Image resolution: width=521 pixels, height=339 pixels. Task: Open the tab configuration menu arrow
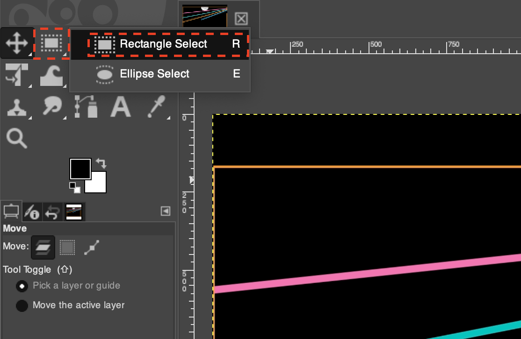click(166, 211)
